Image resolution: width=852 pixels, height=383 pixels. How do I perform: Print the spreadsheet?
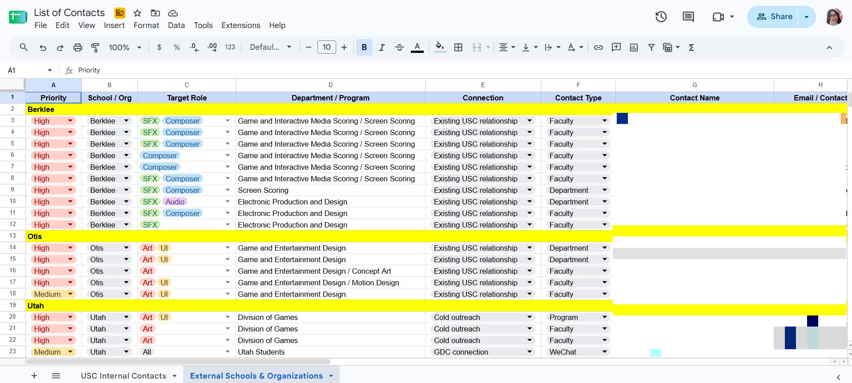pos(78,48)
